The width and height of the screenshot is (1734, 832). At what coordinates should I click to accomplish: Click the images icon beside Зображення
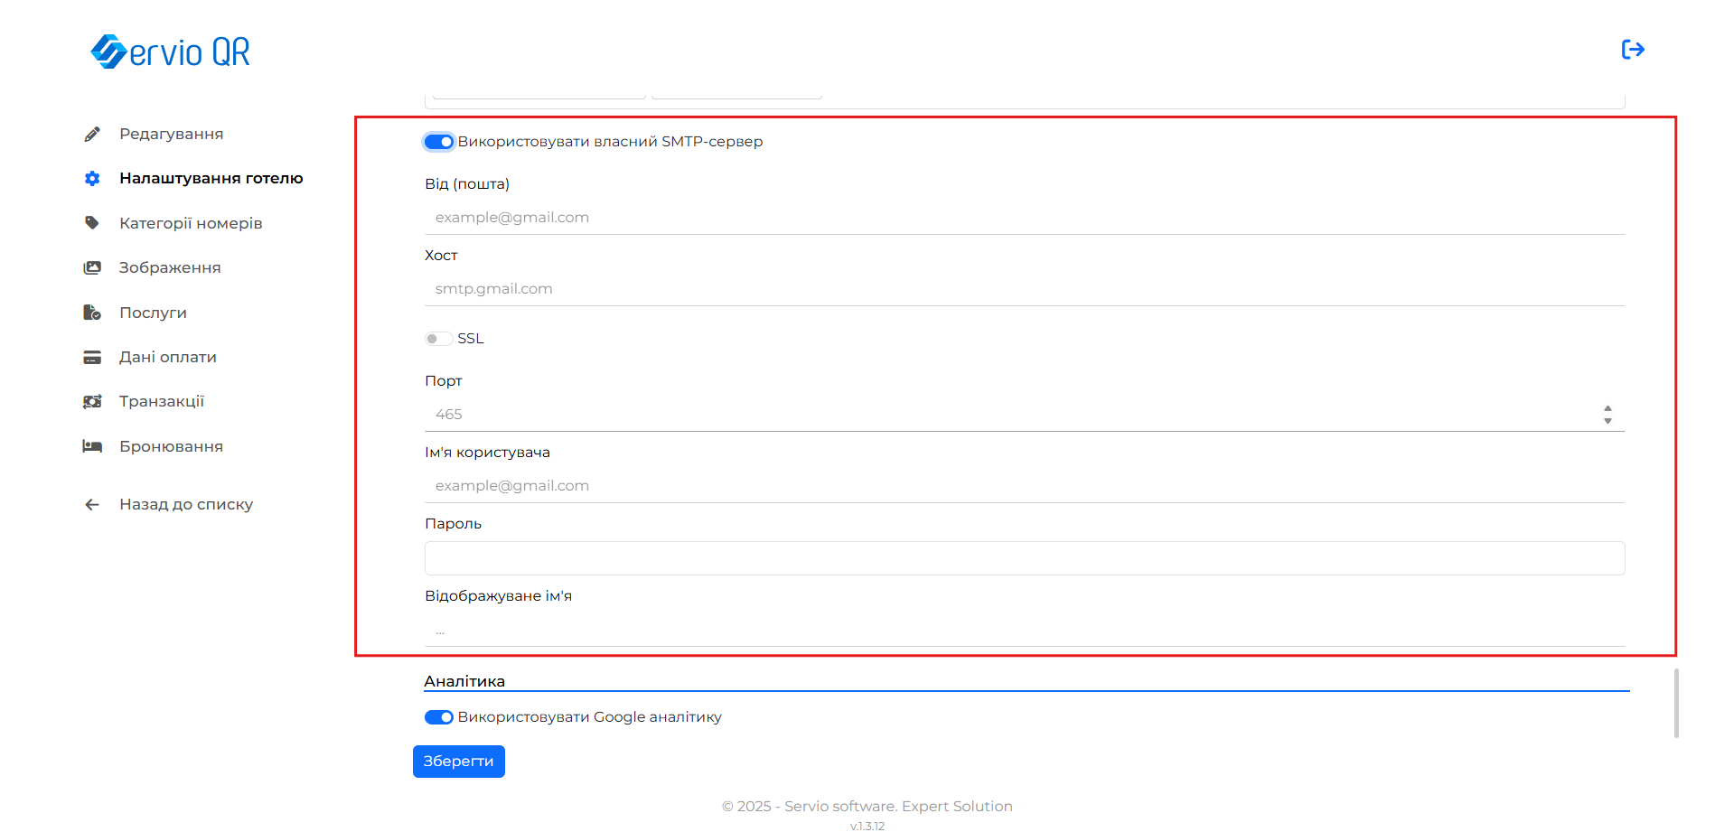click(x=92, y=268)
